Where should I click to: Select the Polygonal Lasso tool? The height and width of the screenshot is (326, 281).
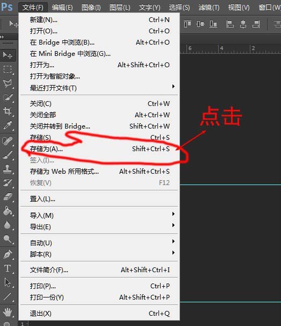(8, 83)
